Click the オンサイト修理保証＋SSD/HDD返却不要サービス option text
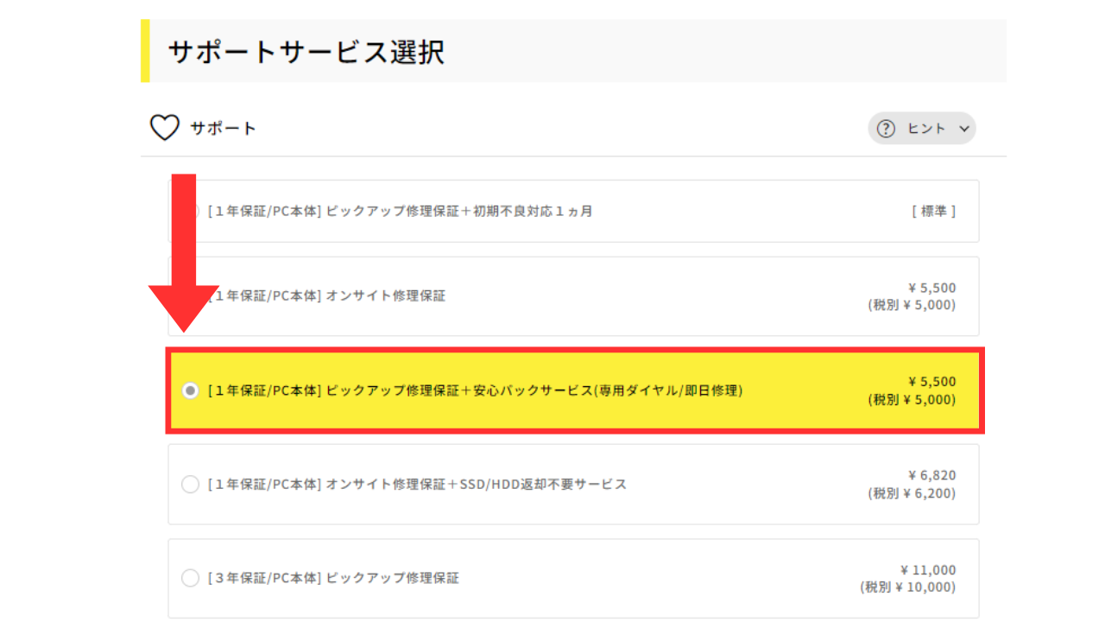This screenshot has width=1105, height=622. [x=418, y=485]
